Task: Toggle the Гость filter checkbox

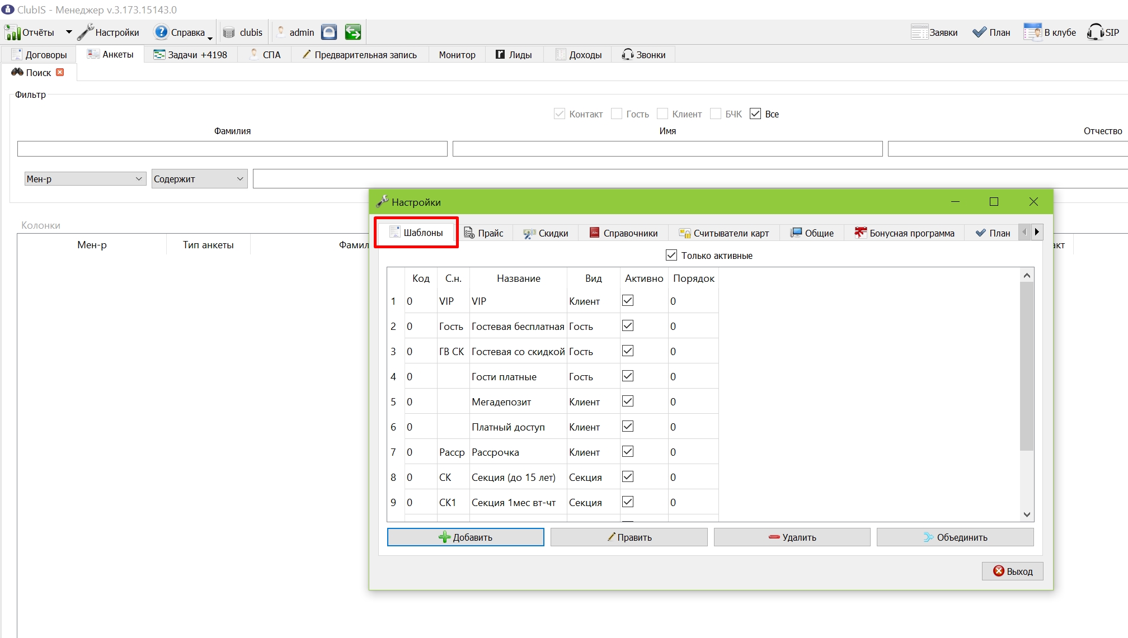Action: click(x=617, y=114)
